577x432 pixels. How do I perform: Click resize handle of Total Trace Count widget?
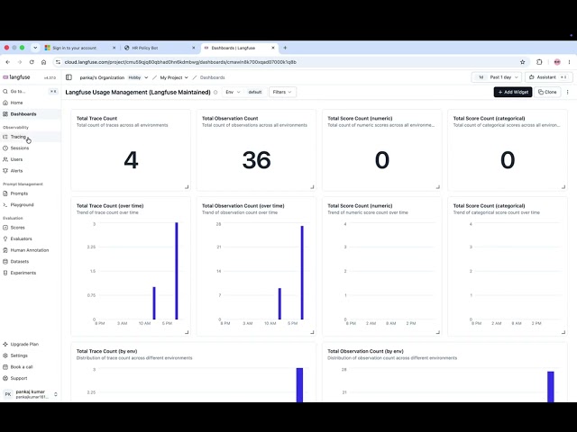tap(187, 187)
